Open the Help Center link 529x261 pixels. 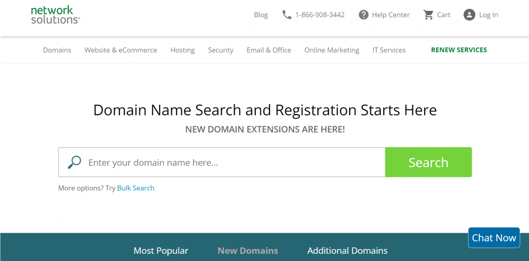(391, 15)
